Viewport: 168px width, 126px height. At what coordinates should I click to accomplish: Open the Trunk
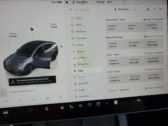pyautogui.click(x=54, y=26)
